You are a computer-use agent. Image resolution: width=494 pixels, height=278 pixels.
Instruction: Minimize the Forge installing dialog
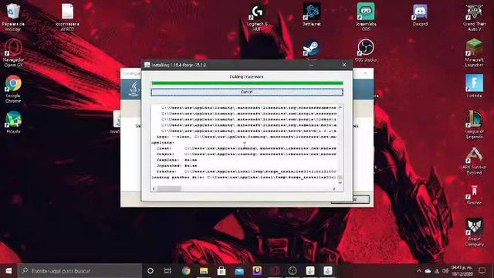(x=311, y=65)
